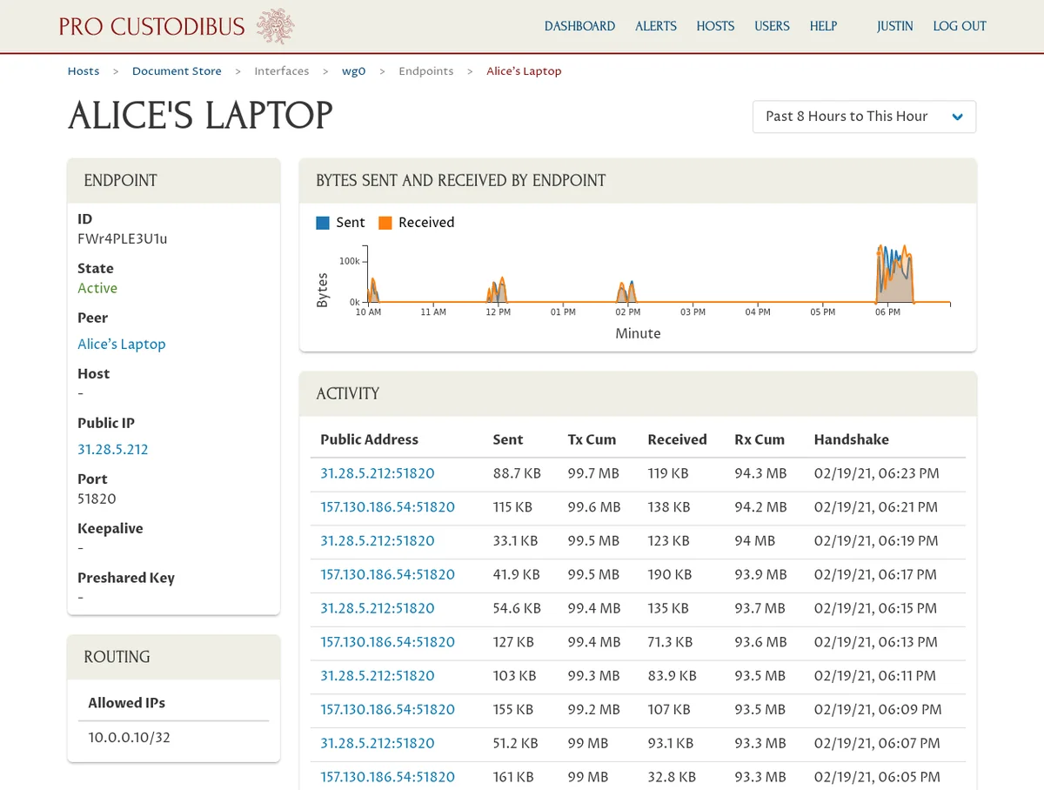Click the Public IP 31.28.5.212 link
Screen dimensions: 1044x790
pyautogui.click(x=113, y=449)
